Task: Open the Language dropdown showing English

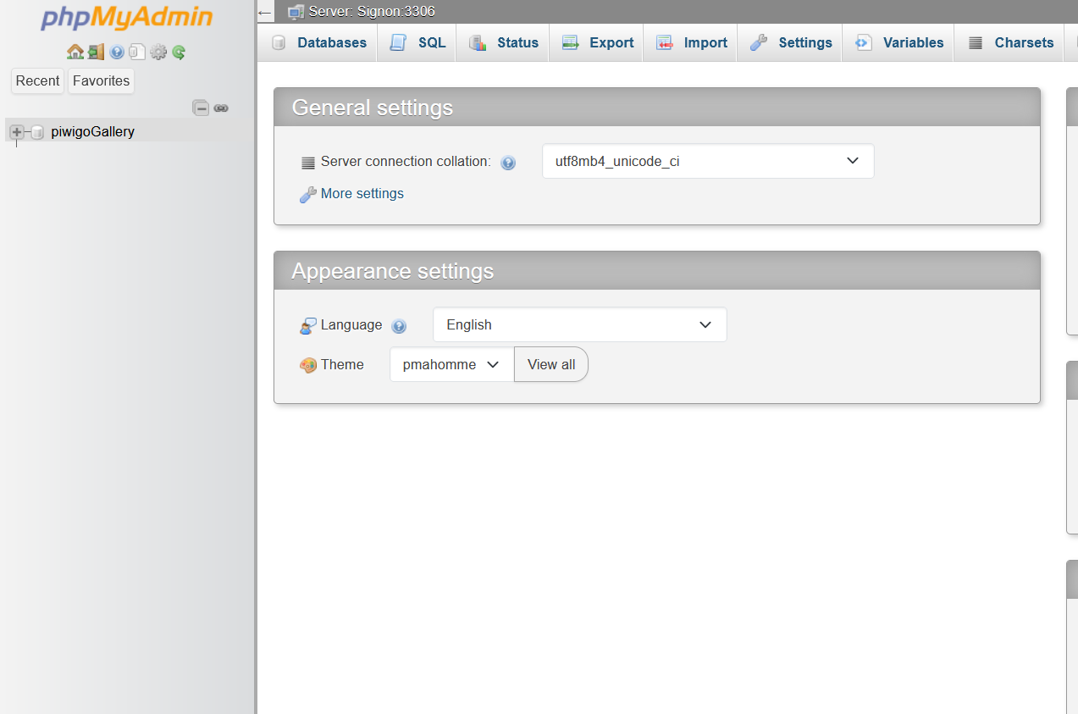Action: pyautogui.click(x=580, y=324)
